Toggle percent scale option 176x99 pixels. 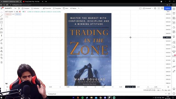tap(163, 90)
